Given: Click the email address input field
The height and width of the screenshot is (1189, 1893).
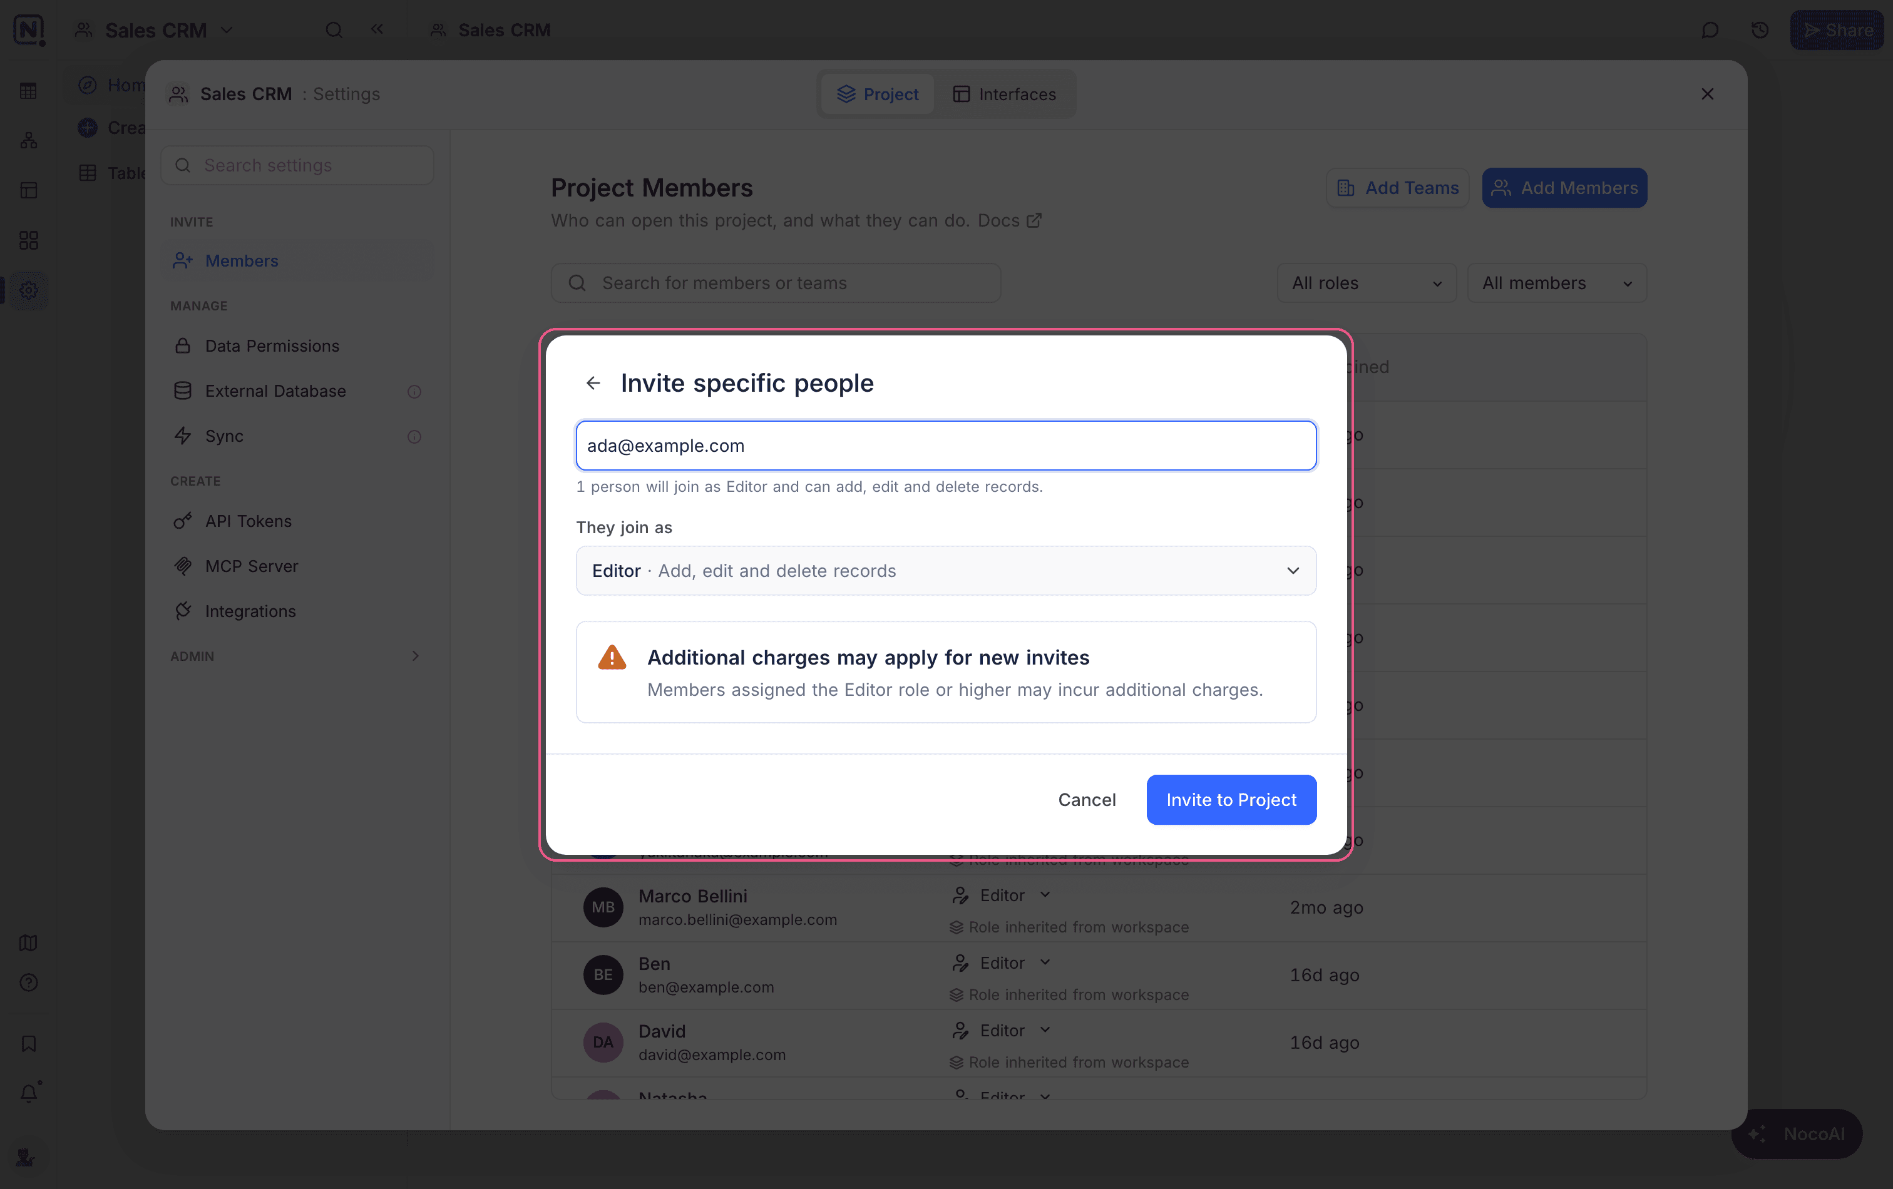Looking at the screenshot, I should 946,446.
